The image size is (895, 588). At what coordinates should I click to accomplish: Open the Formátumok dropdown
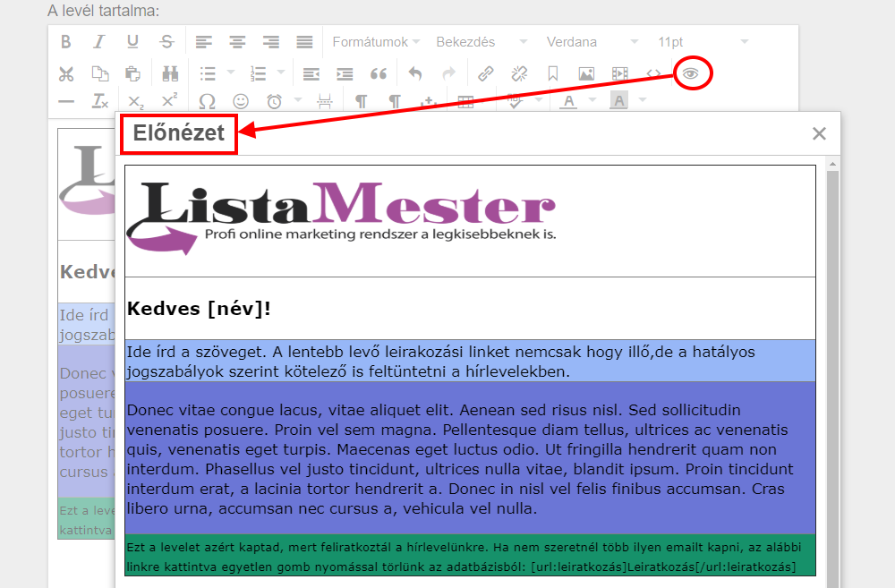377,42
